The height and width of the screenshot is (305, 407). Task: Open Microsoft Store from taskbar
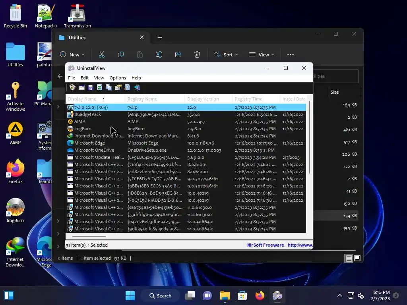[242, 295]
